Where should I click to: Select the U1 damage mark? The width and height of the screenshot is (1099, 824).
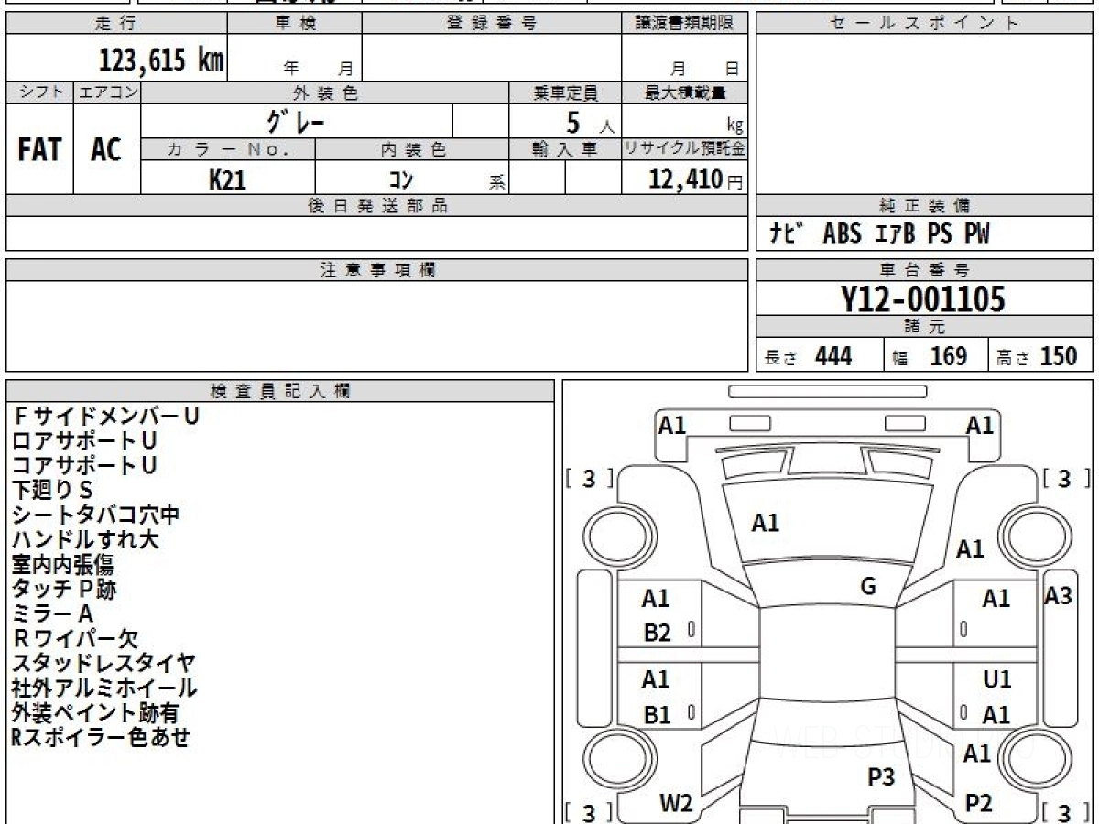[996, 680]
